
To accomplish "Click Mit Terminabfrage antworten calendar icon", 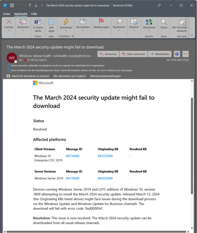I will coord(183,22).
